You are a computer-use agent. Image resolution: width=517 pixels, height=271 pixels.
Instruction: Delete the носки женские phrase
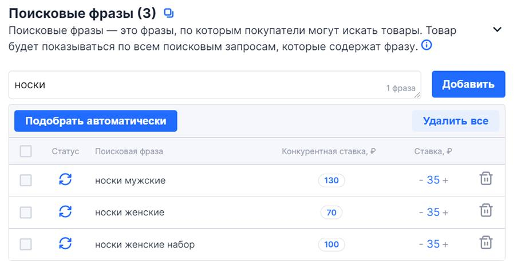point(486,211)
